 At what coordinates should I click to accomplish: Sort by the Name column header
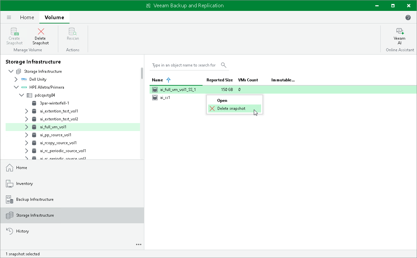click(x=158, y=80)
